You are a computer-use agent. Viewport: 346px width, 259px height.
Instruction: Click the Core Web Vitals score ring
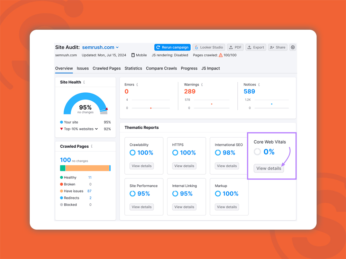point(257,151)
